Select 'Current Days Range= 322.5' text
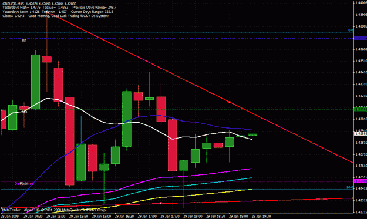Viewport: 367px width, 219px height. (92, 12)
